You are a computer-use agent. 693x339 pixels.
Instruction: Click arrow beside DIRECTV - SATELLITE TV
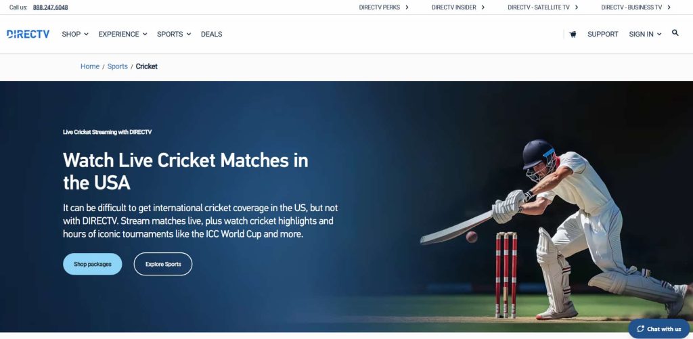click(577, 7)
